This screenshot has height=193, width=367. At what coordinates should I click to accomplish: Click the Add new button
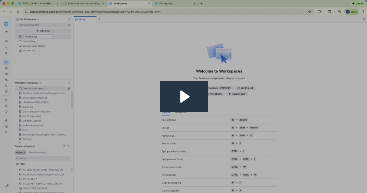[x=43, y=31]
